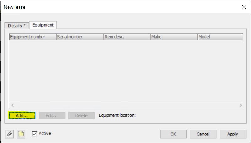The image size is (251, 143).
Task: Click the Model column header
Action: coord(220,37)
